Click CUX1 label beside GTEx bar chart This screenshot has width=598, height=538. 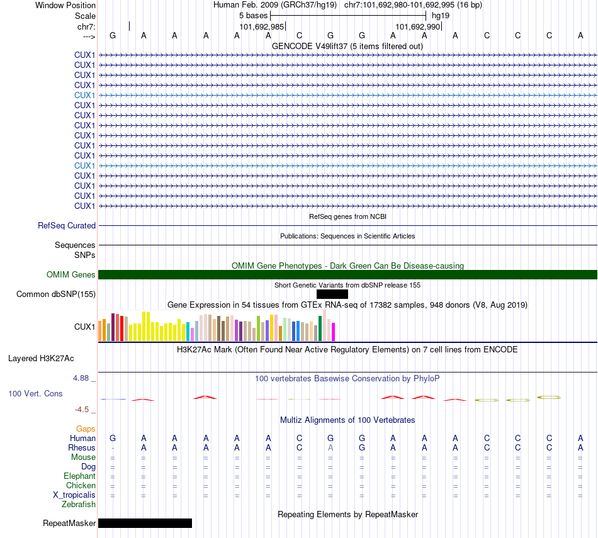tap(85, 327)
